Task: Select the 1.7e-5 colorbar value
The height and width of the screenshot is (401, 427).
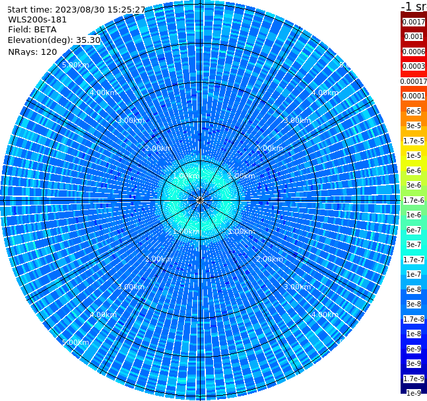Action: [414, 141]
